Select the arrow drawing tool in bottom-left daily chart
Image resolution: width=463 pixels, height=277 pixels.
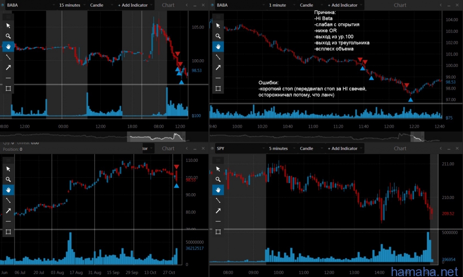pos(8,211)
